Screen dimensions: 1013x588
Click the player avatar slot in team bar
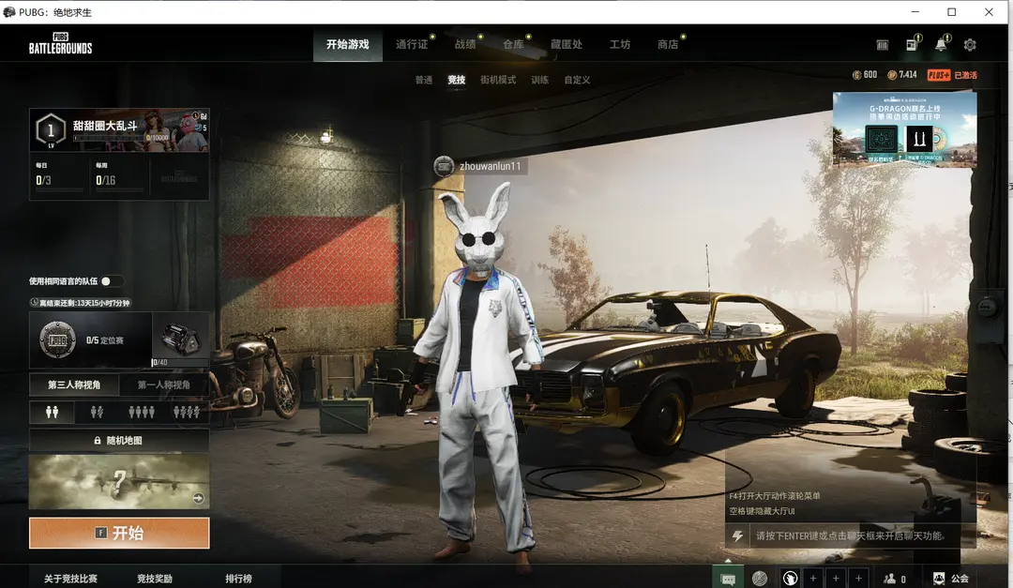pyautogui.click(x=790, y=579)
